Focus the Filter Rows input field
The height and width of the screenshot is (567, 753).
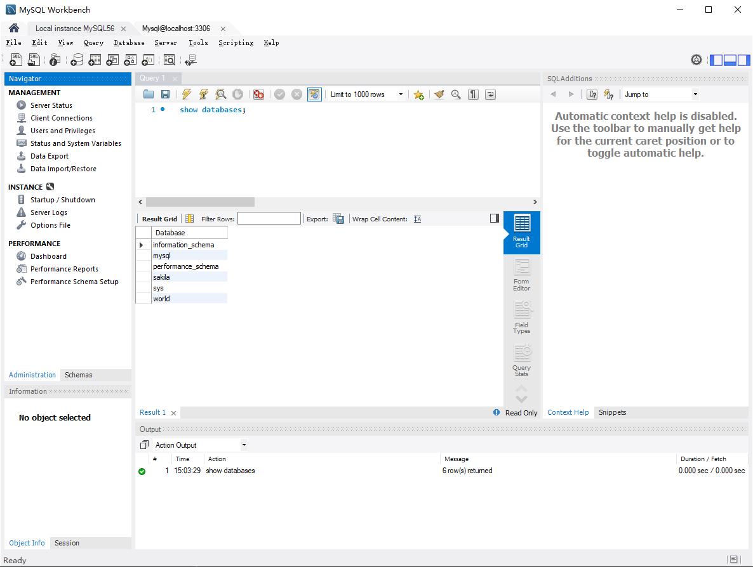(269, 219)
